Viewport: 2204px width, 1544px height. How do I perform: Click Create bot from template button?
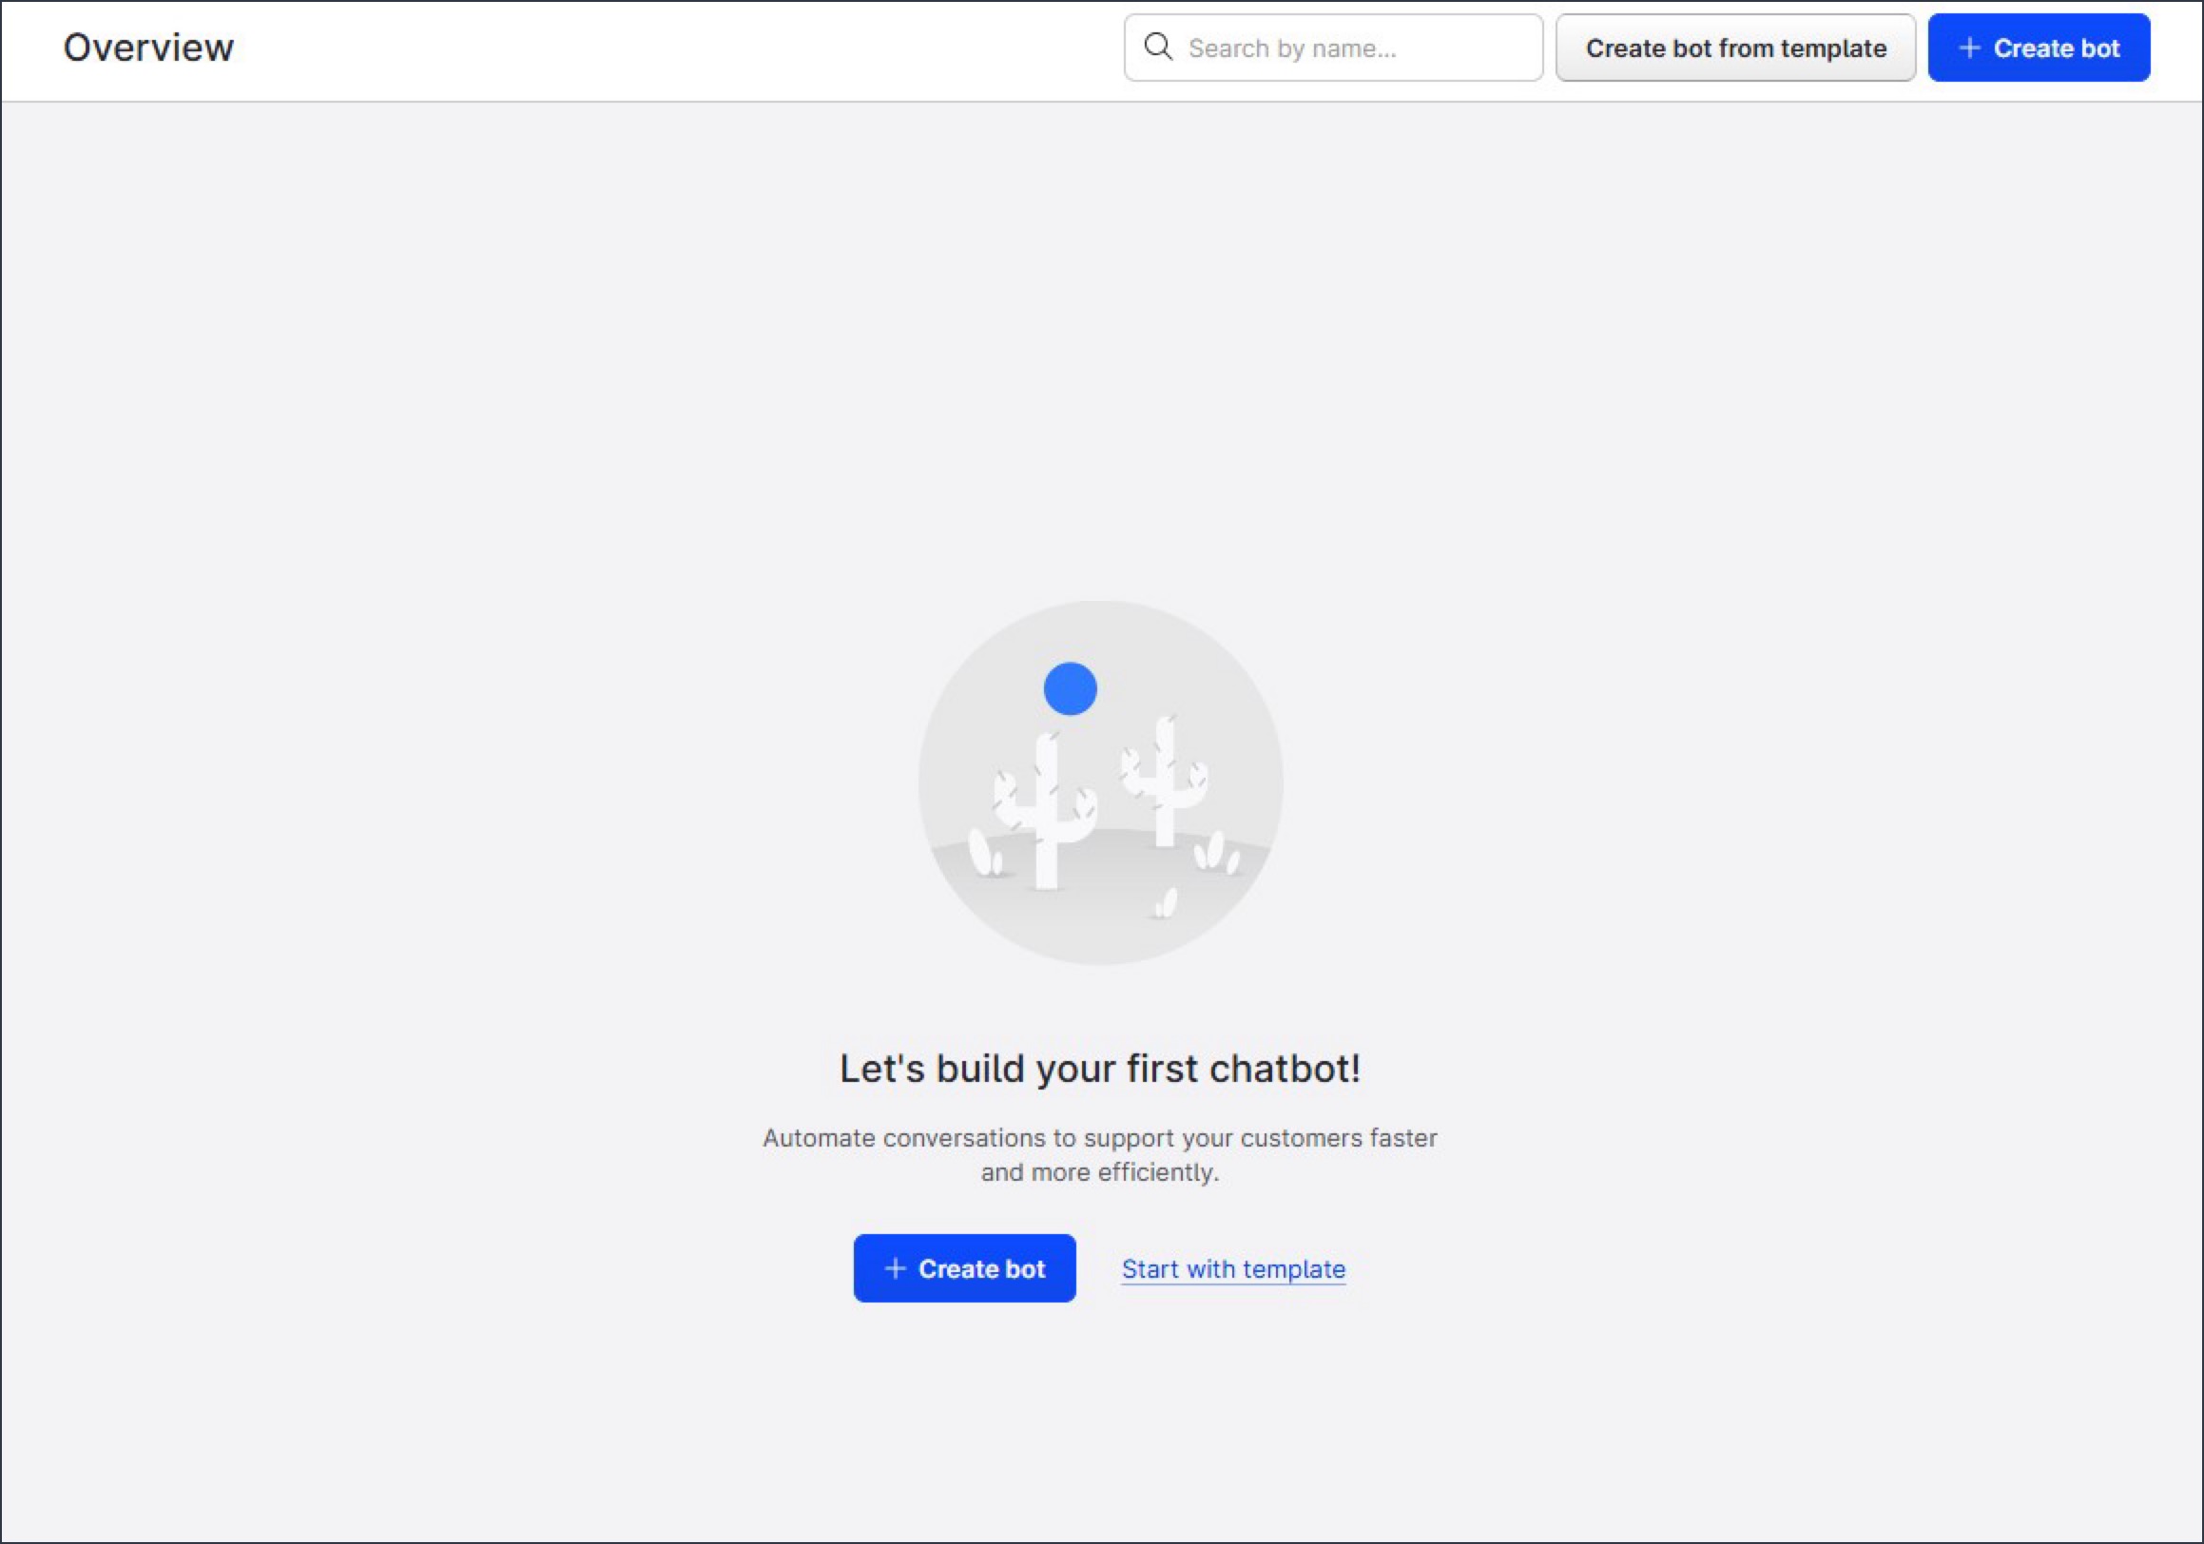coord(1734,48)
